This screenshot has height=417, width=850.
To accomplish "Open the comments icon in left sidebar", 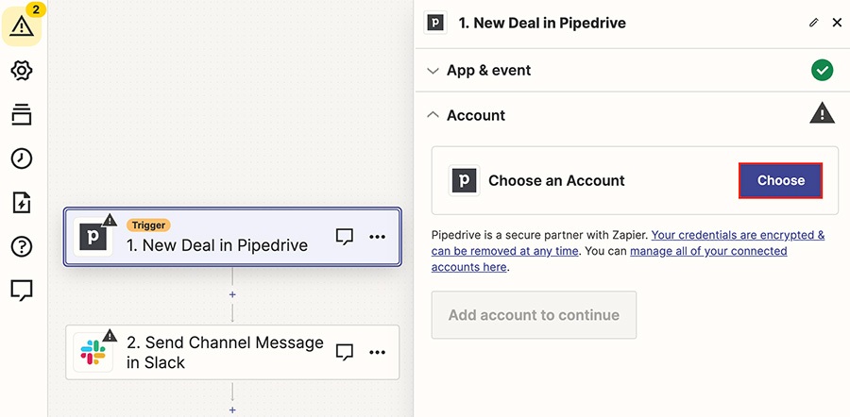I will [x=22, y=291].
